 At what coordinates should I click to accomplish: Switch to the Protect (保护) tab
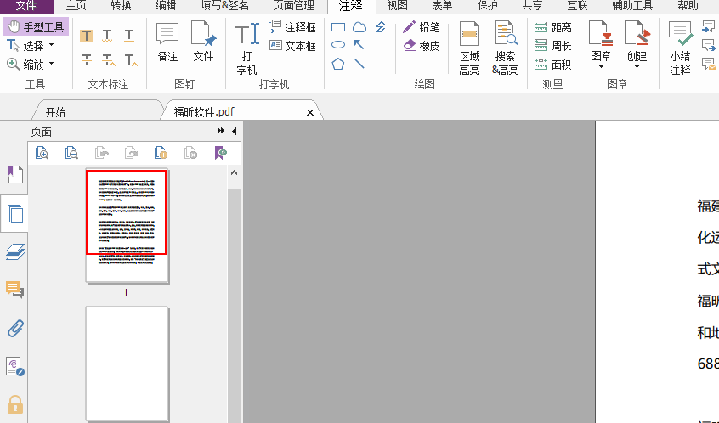click(x=487, y=6)
